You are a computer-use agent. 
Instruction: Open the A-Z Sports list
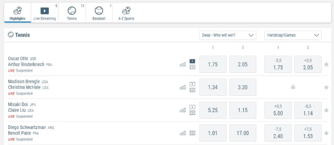click(x=126, y=13)
